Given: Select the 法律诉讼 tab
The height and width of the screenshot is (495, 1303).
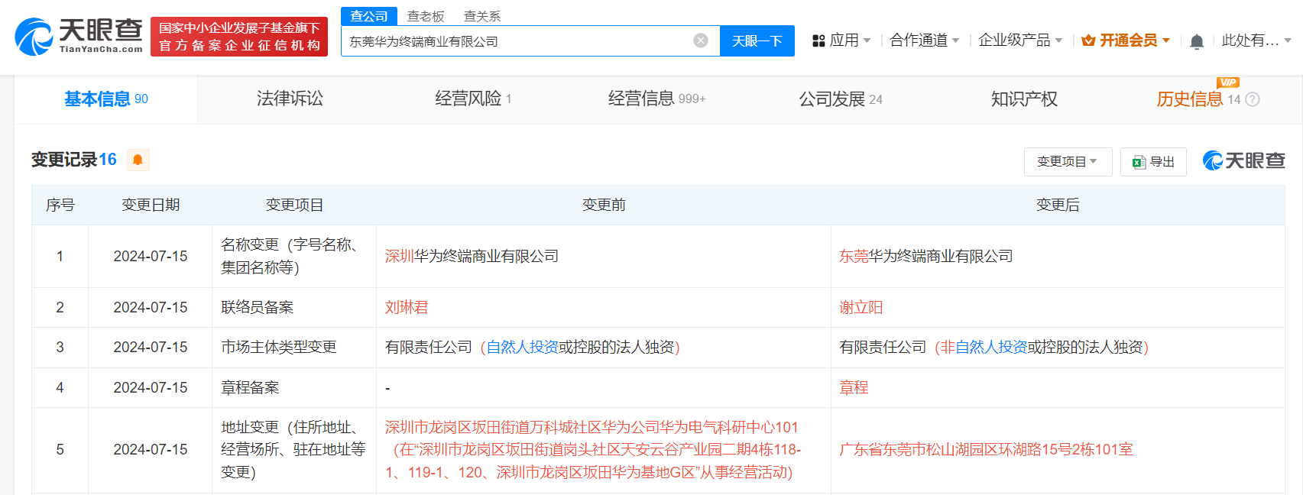Looking at the screenshot, I should point(290,99).
